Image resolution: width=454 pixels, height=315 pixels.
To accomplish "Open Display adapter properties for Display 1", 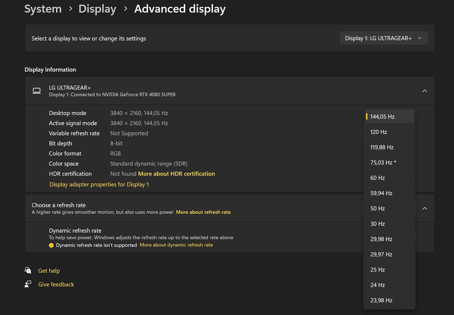I will click(x=99, y=185).
